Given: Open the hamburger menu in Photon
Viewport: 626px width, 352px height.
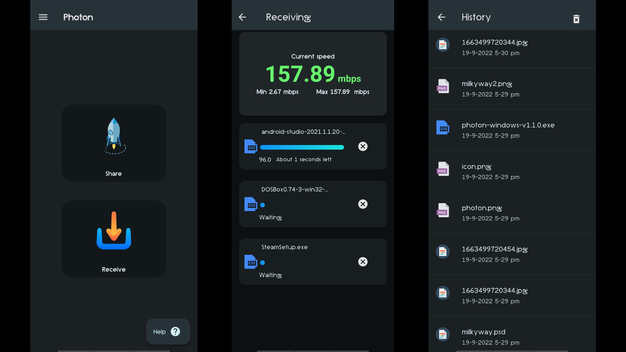Looking at the screenshot, I should point(43,17).
